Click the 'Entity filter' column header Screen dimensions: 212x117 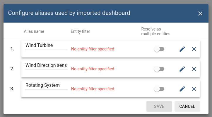[80, 31]
